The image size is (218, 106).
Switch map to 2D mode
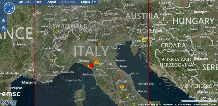(x=21, y=2)
